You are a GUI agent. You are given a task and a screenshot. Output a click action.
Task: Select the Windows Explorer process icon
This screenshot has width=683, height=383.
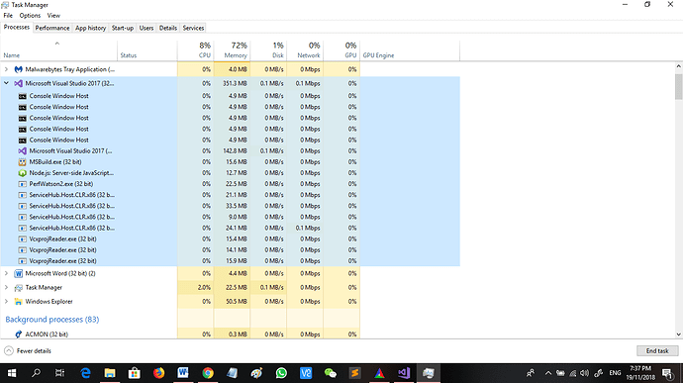(x=18, y=302)
